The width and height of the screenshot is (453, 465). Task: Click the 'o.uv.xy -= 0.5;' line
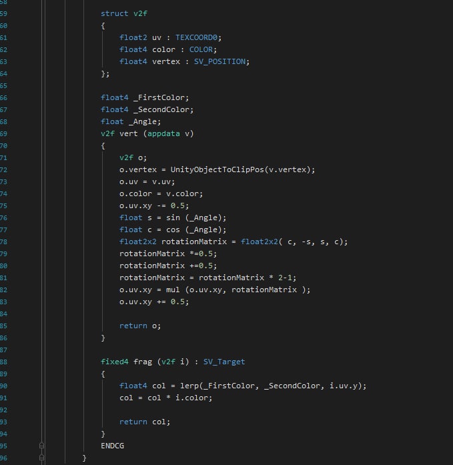click(x=154, y=205)
